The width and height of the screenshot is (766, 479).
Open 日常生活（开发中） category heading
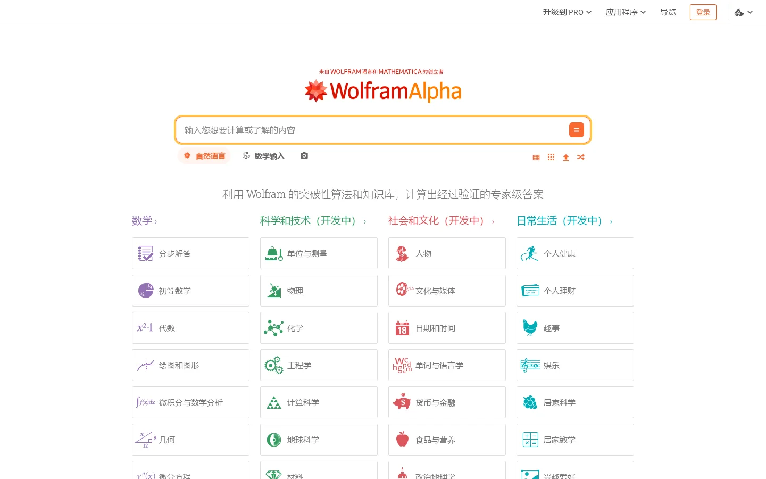(564, 221)
